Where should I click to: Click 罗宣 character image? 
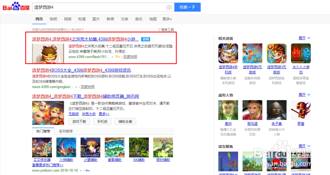301,110
